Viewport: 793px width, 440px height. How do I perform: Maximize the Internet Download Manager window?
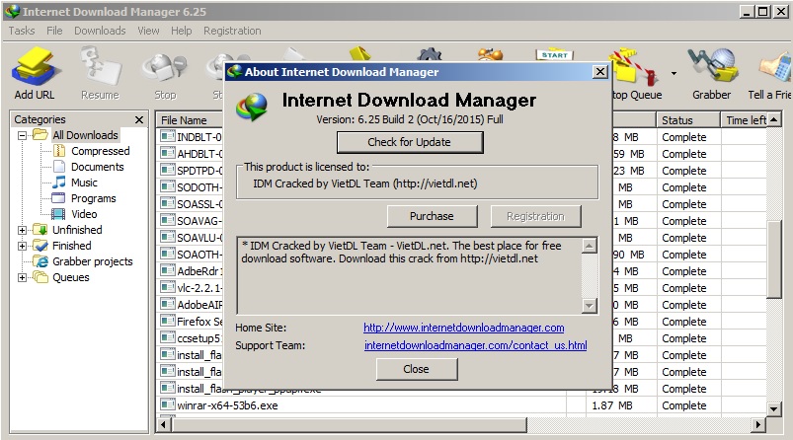(x=763, y=12)
